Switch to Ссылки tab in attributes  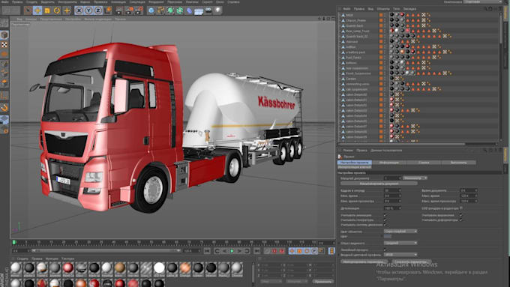point(424,162)
